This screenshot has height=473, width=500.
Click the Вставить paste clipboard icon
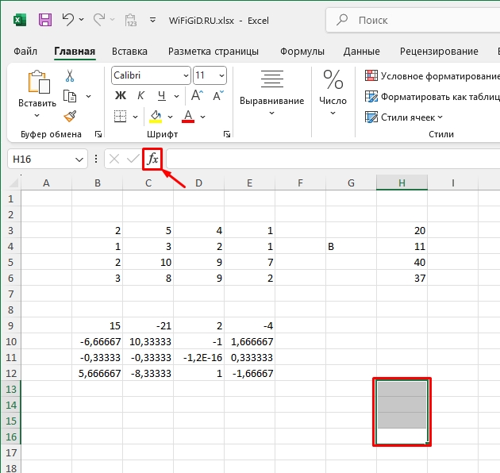[x=39, y=82]
